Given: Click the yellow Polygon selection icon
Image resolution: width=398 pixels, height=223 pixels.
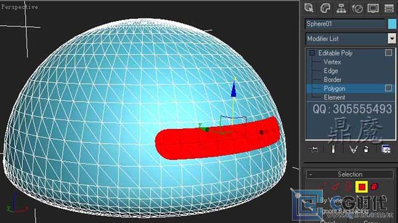Looking at the screenshot, I should click(x=362, y=187).
